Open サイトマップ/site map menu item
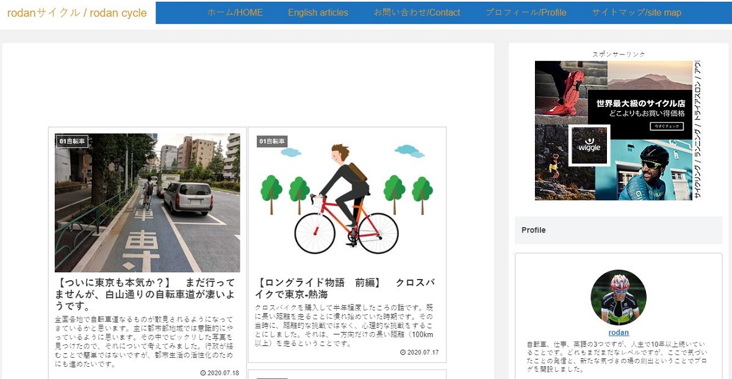The height and width of the screenshot is (379, 732). [636, 13]
